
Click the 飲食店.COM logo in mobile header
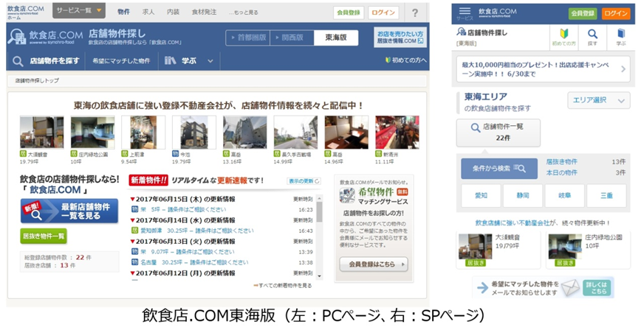(497, 13)
